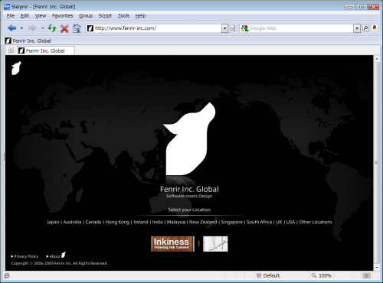Click the Sleipnir icon in title bar
Screen dimensions: 383x283
pyautogui.click(x=7, y=7)
